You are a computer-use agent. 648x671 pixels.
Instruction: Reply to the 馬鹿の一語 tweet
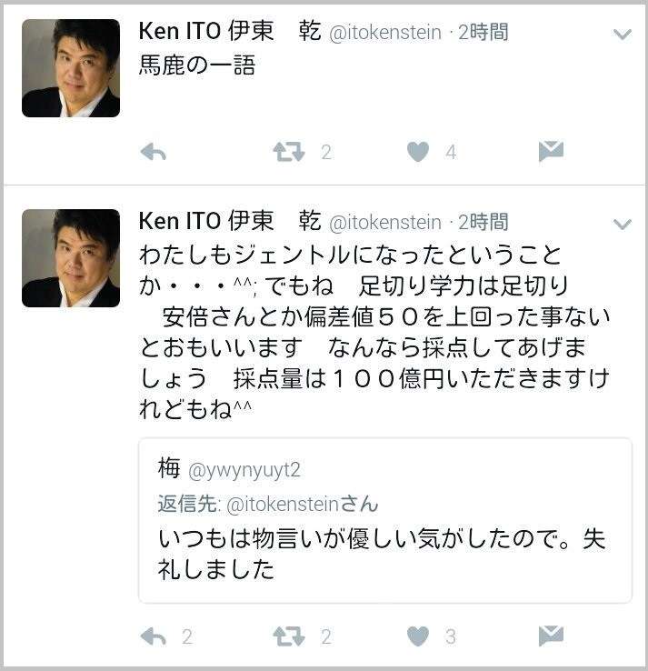coord(153,152)
